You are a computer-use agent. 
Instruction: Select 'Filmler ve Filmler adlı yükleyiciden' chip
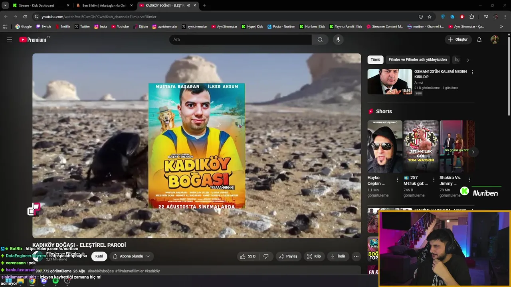coord(418,60)
